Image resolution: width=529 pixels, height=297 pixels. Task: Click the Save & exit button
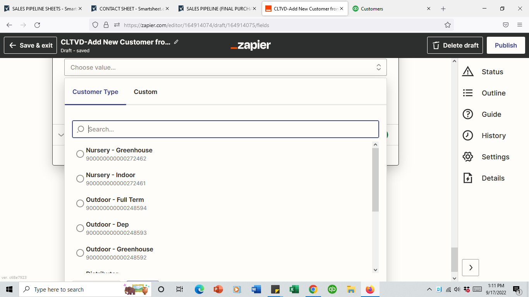[31, 45]
